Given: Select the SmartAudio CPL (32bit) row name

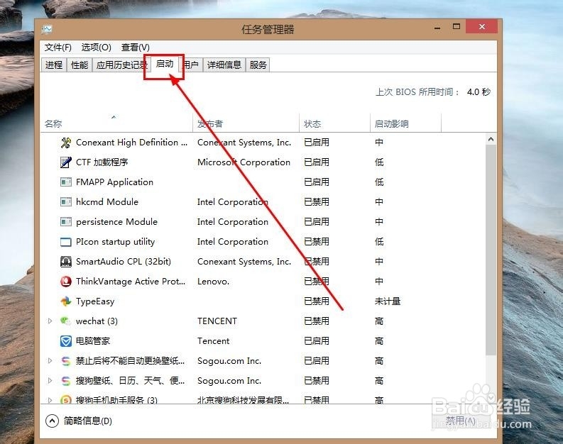Looking at the screenshot, I should 123,262.
